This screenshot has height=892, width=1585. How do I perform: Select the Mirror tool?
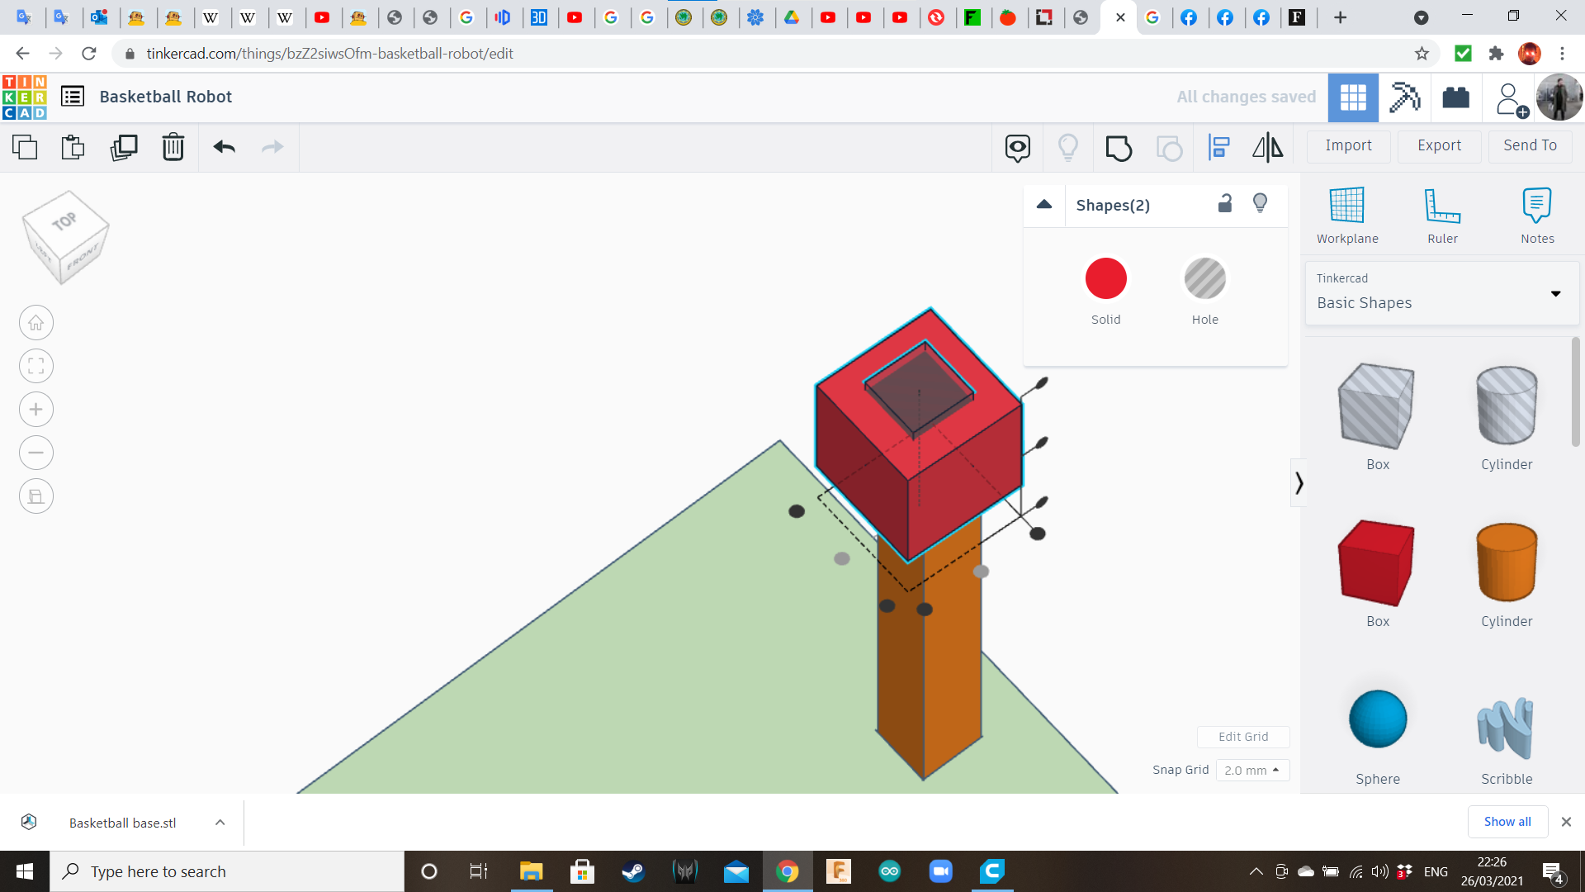[x=1268, y=148]
